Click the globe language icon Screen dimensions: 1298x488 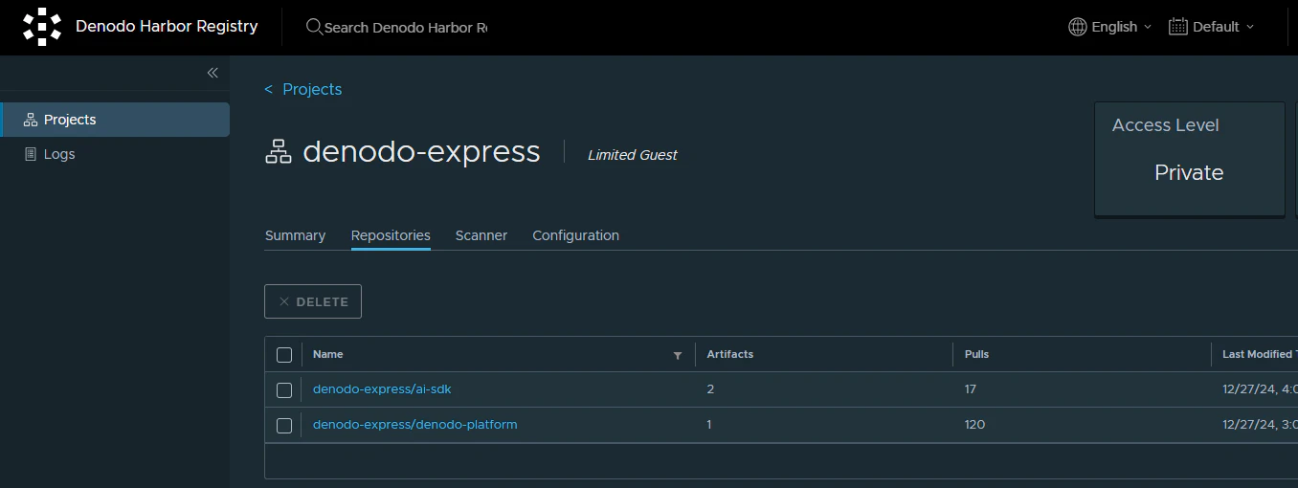pos(1078,27)
